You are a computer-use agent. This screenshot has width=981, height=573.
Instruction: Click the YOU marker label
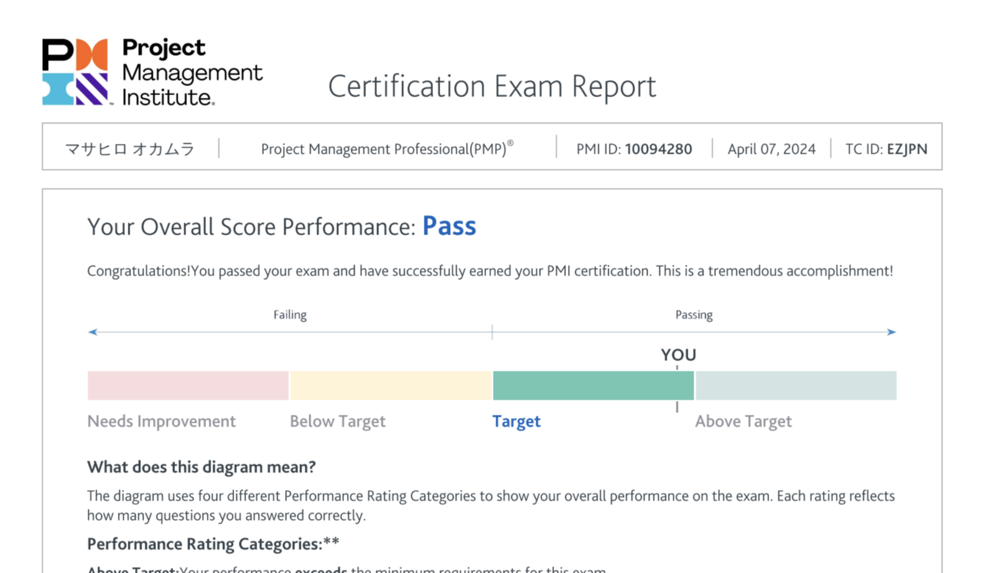(678, 355)
